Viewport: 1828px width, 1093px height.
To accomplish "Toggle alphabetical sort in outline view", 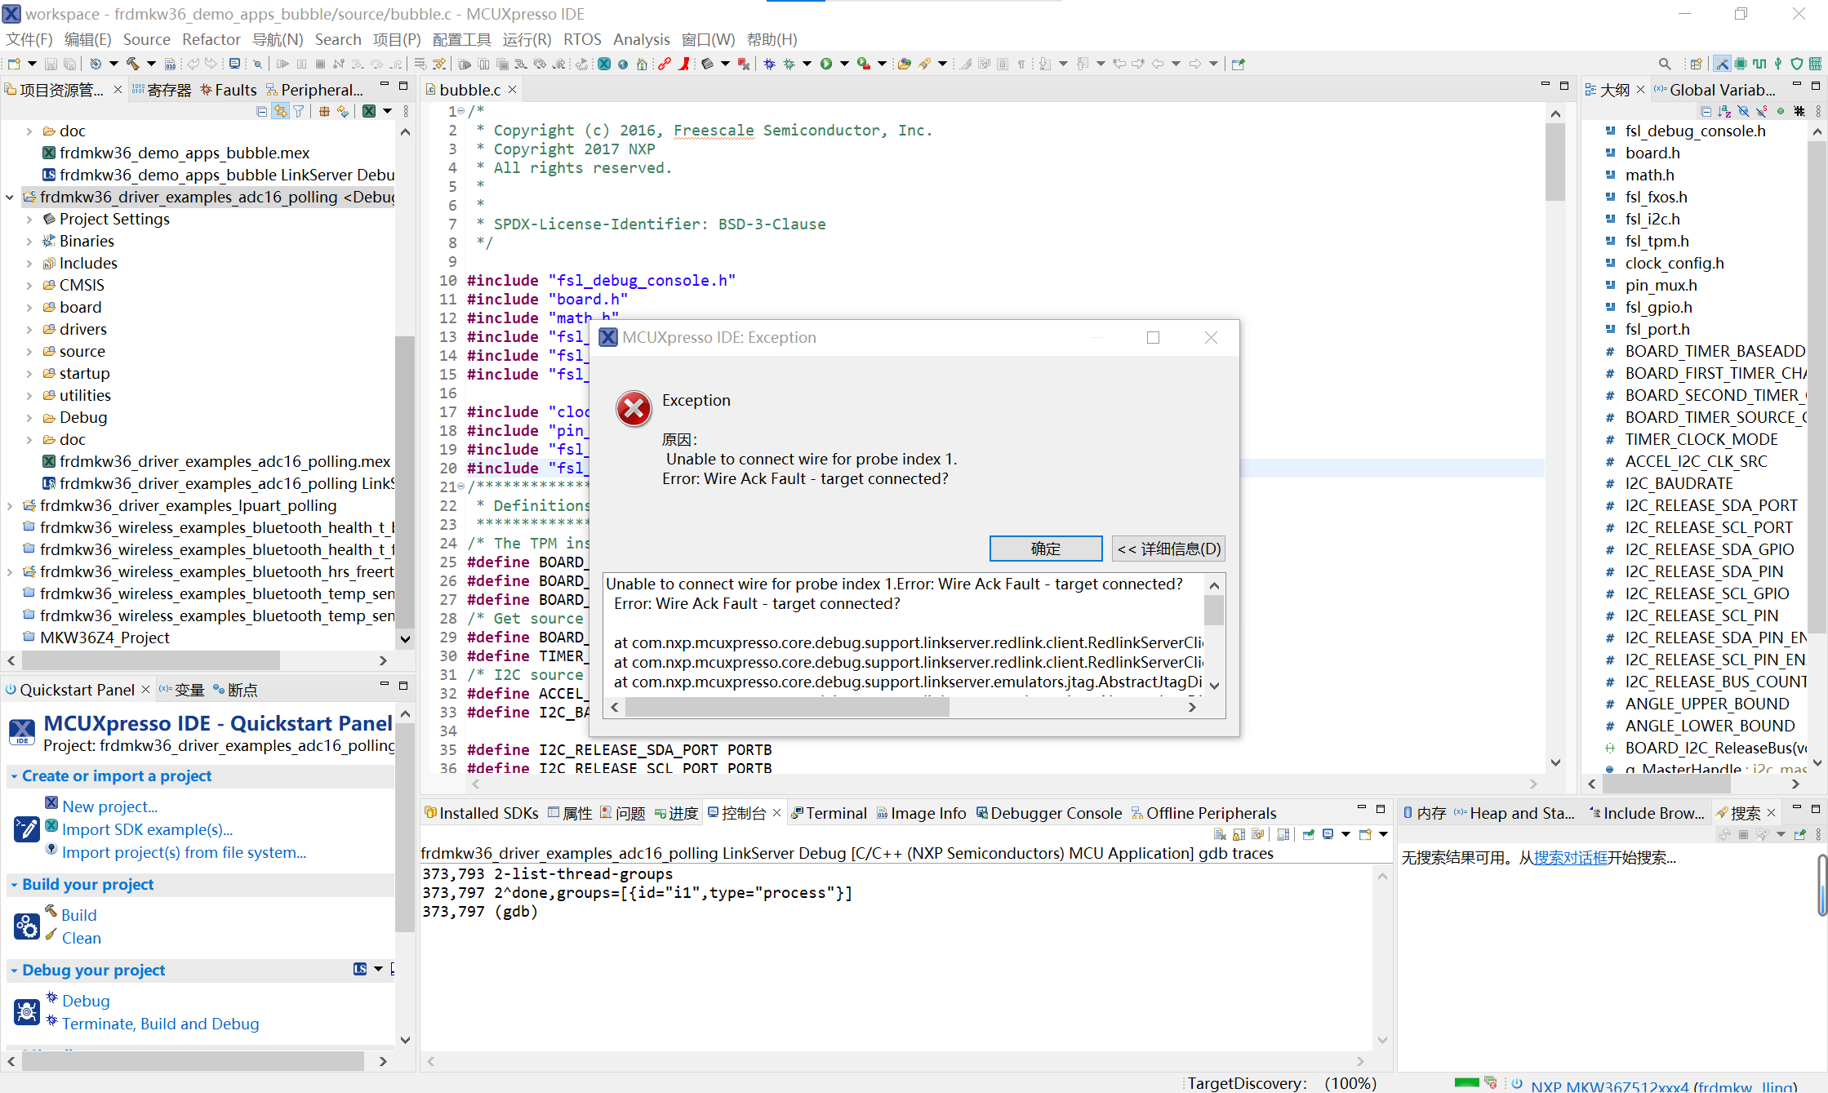I will 1724,111.
